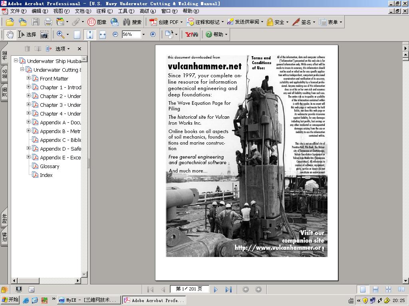Viewport: 409px width, 306px height.
Task: Zoom in with the plus button
Action: click(153, 34)
